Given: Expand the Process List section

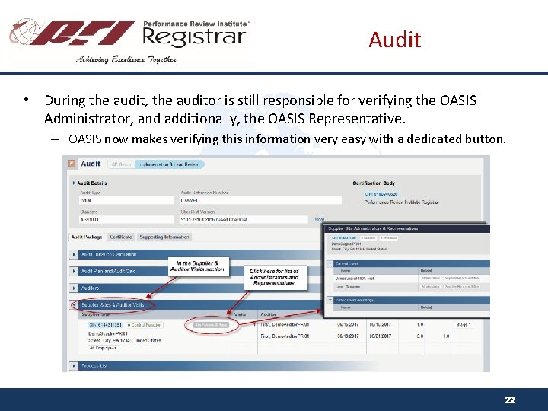Looking at the screenshot, I should coord(74,365).
